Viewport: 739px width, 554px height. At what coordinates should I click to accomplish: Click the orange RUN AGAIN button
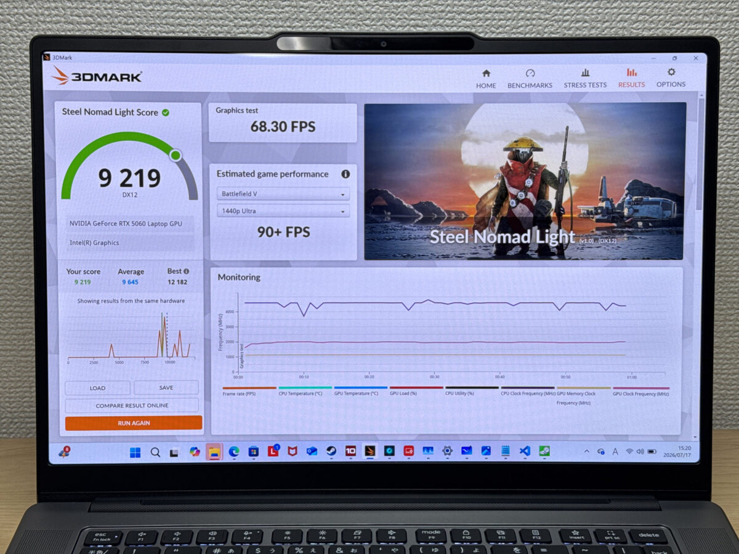pos(133,423)
